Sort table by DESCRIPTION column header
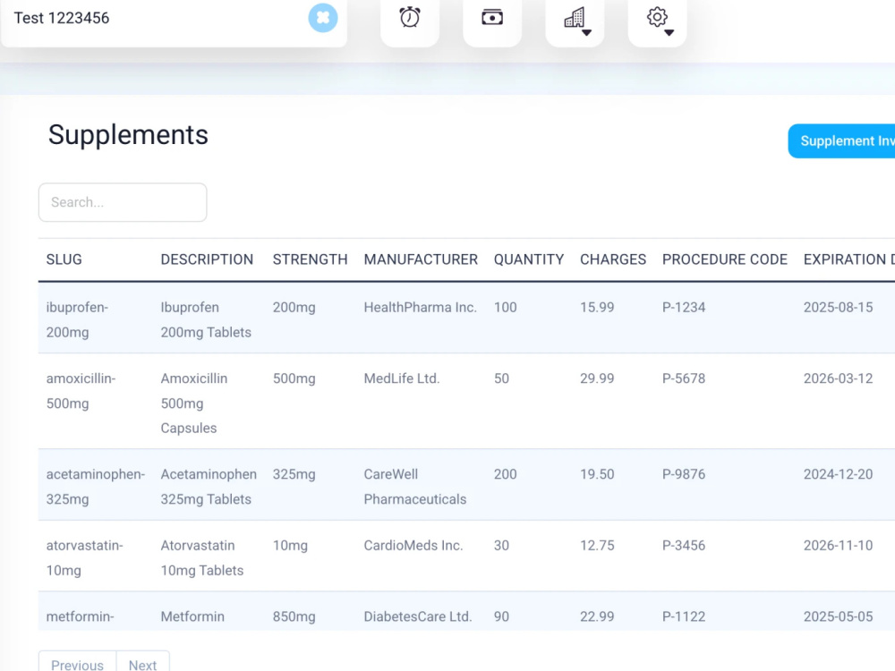The height and width of the screenshot is (671, 895). pos(207,259)
